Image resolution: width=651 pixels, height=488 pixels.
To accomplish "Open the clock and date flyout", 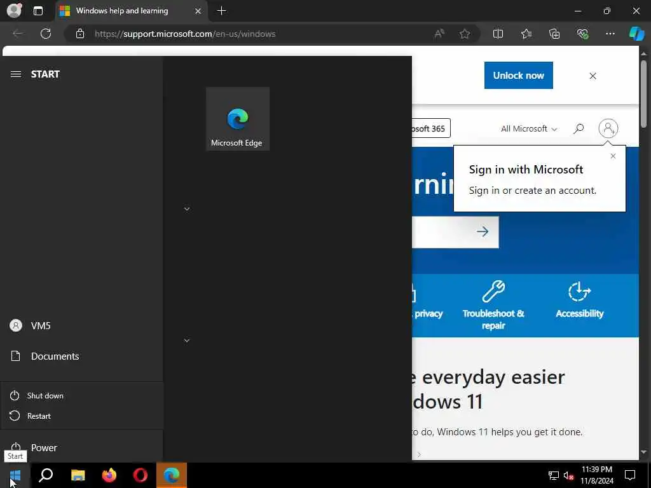I will point(596,475).
